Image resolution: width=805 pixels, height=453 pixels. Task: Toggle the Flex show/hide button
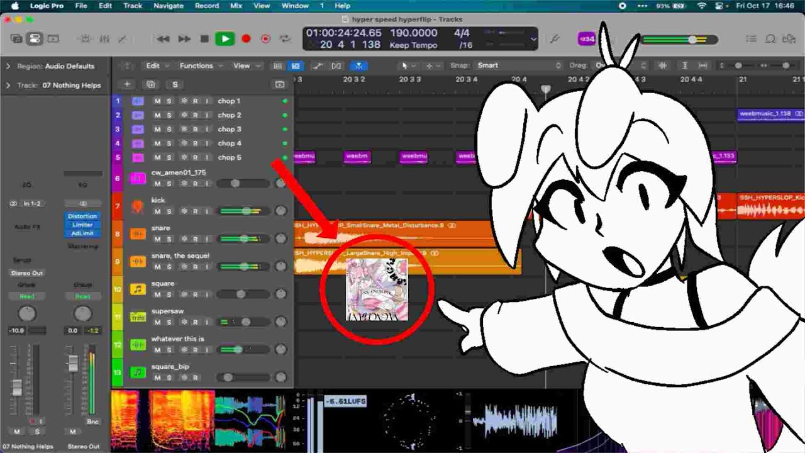tap(336, 65)
